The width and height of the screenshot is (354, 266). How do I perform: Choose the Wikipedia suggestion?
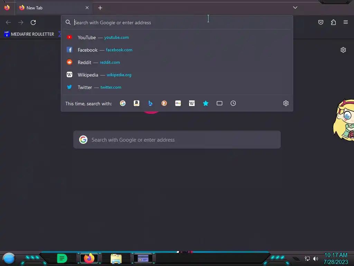pyautogui.click(x=177, y=75)
